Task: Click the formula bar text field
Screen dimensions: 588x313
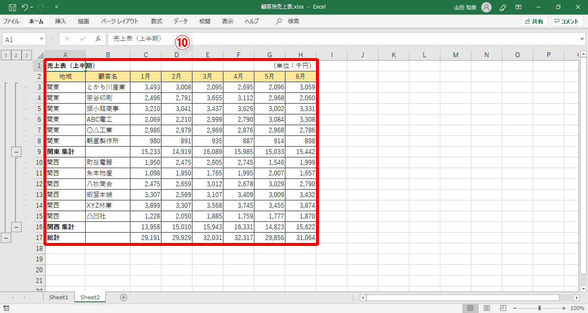Action: click(x=344, y=39)
